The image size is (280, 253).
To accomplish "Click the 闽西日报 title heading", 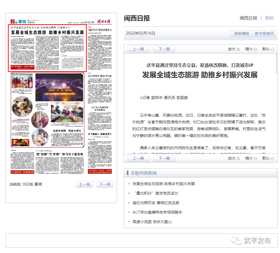I will tap(137, 18).
